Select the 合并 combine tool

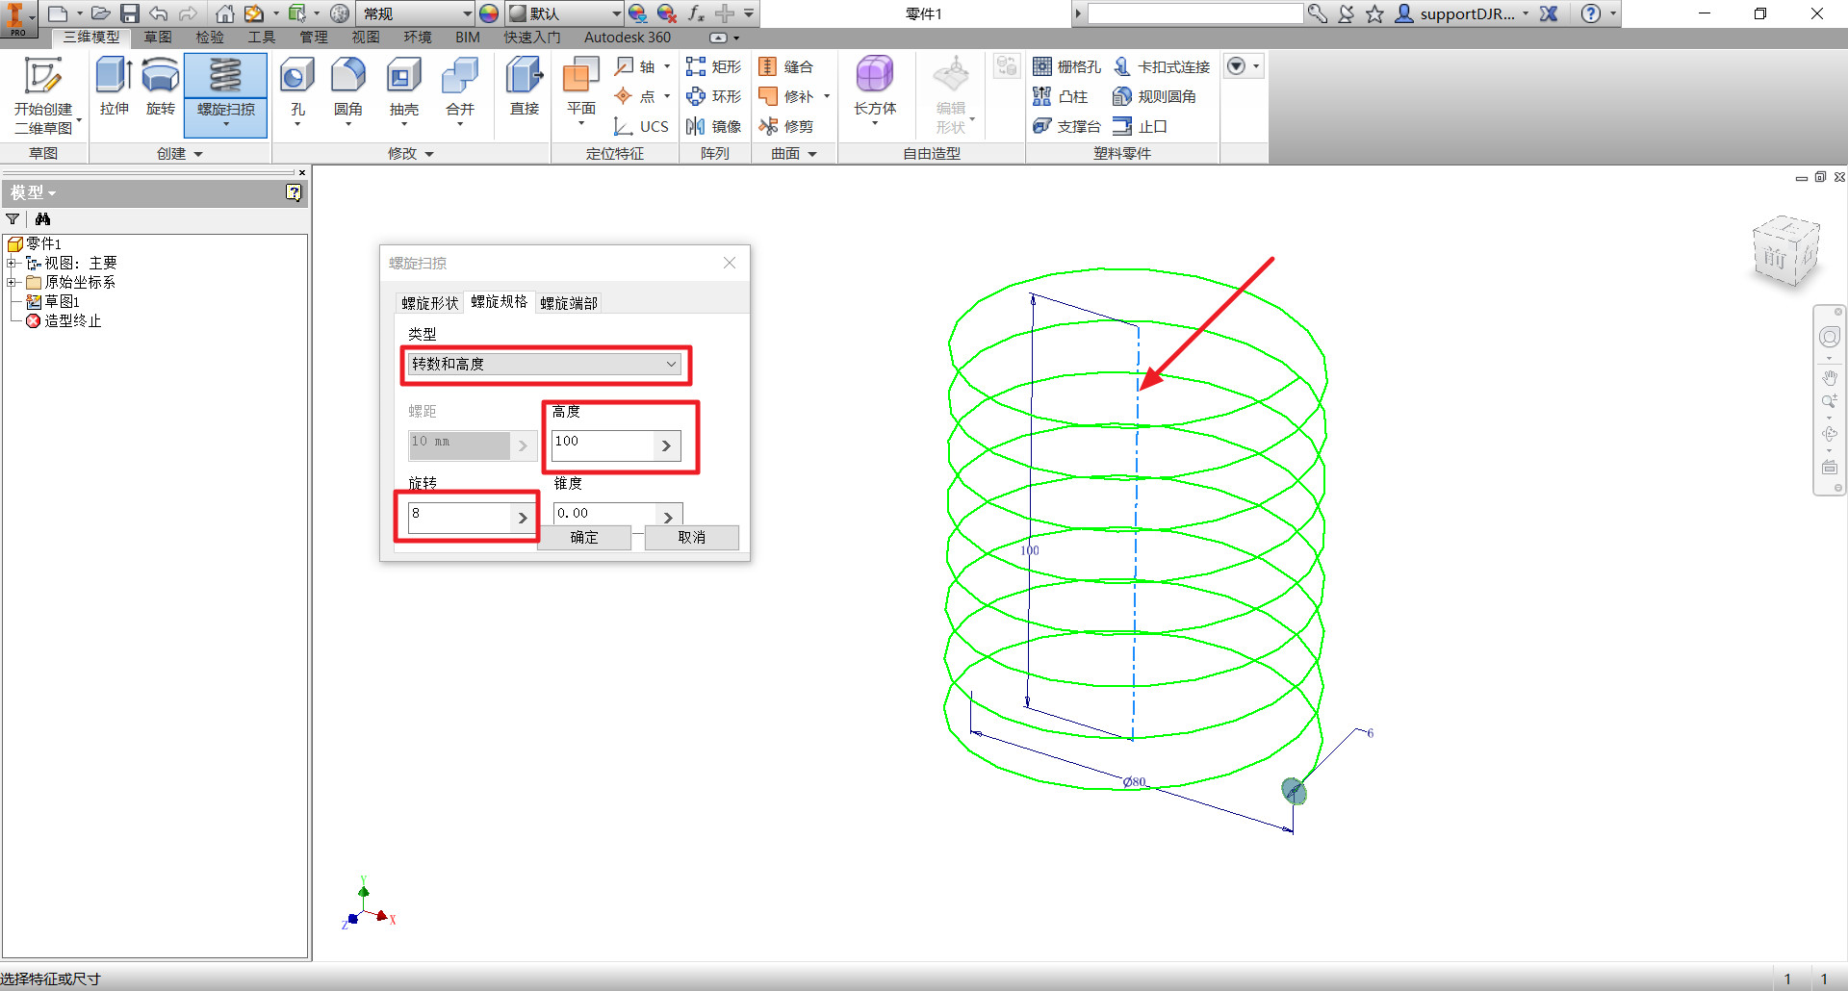click(x=460, y=89)
